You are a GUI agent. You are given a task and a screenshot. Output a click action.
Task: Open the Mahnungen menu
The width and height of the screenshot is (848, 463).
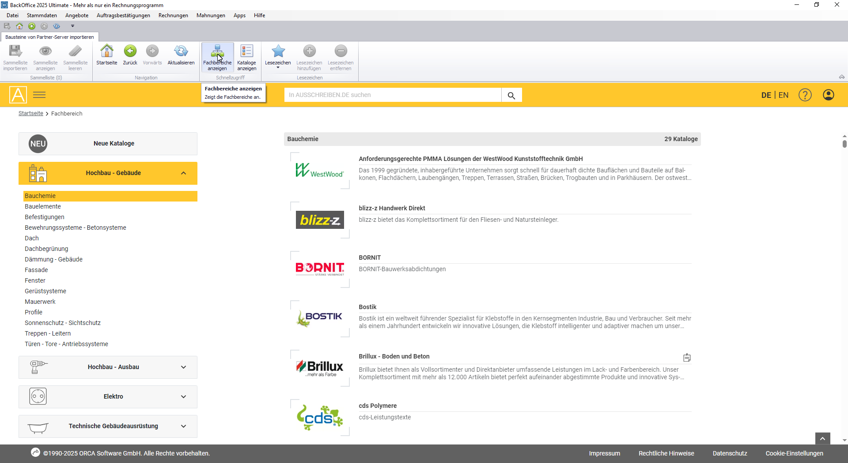tap(211, 15)
